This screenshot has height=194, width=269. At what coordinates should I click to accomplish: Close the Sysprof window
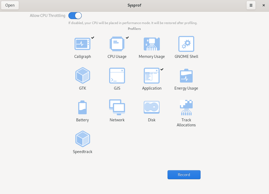click(263, 5)
